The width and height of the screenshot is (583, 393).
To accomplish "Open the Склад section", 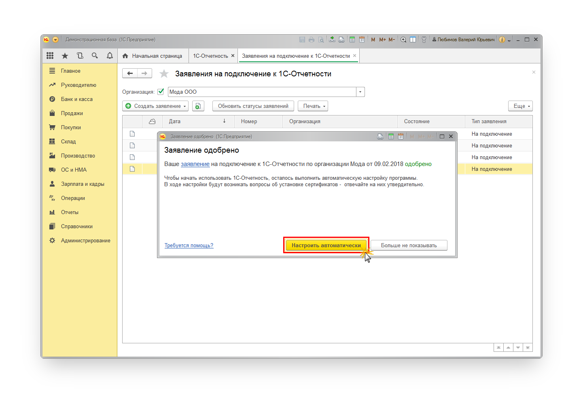I will 80,141.
